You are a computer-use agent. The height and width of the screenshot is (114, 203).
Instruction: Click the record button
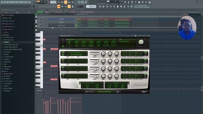click(49, 2)
